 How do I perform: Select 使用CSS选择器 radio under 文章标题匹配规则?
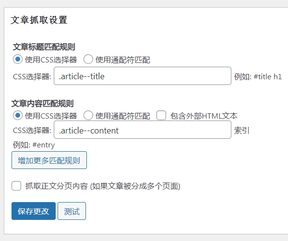(x=18, y=60)
